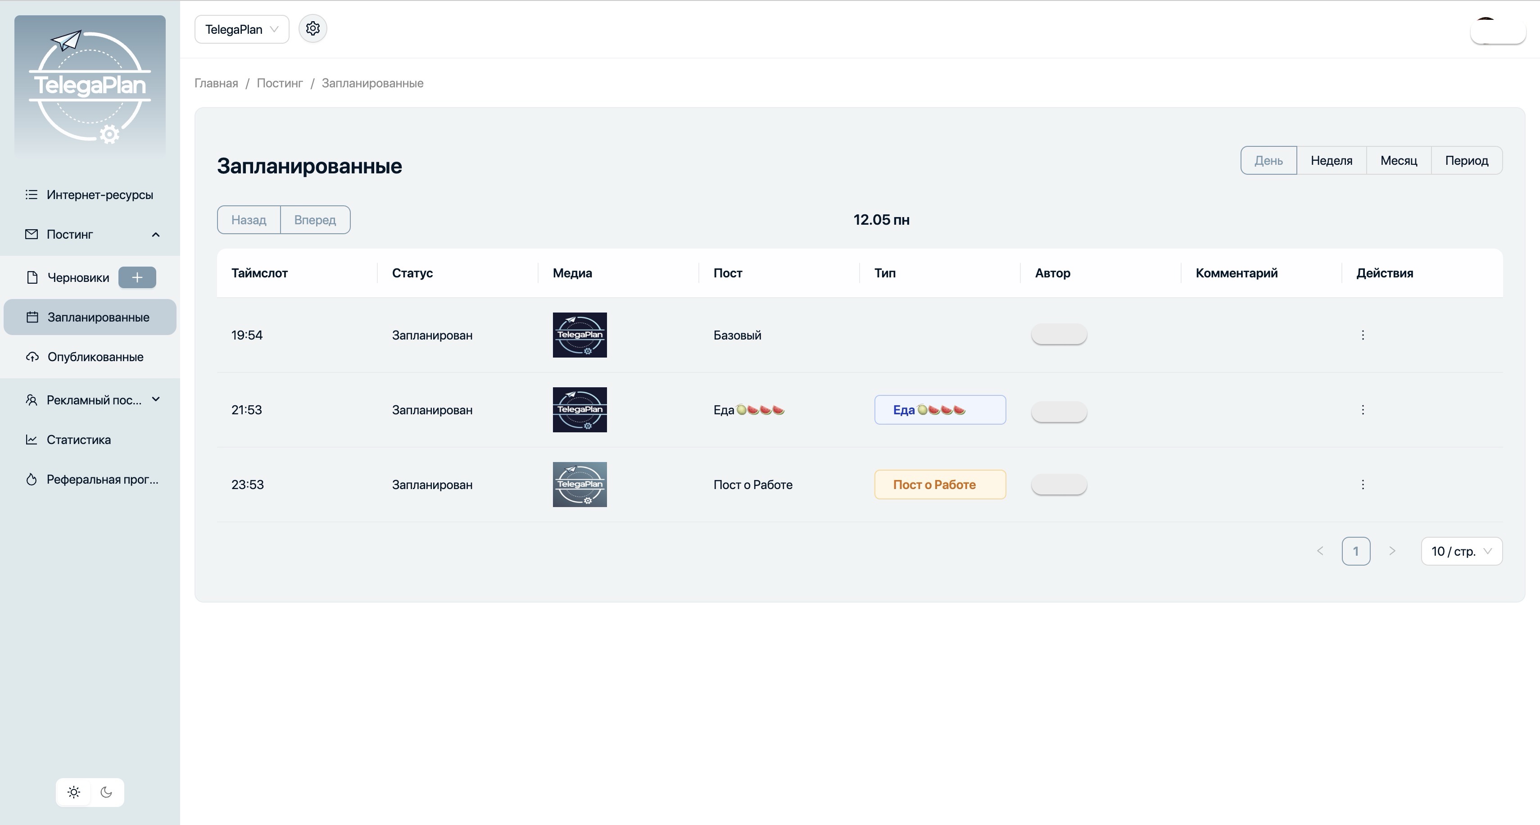
Task: Switch to dark theme moon icon
Action: pyautogui.click(x=106, y=792)
